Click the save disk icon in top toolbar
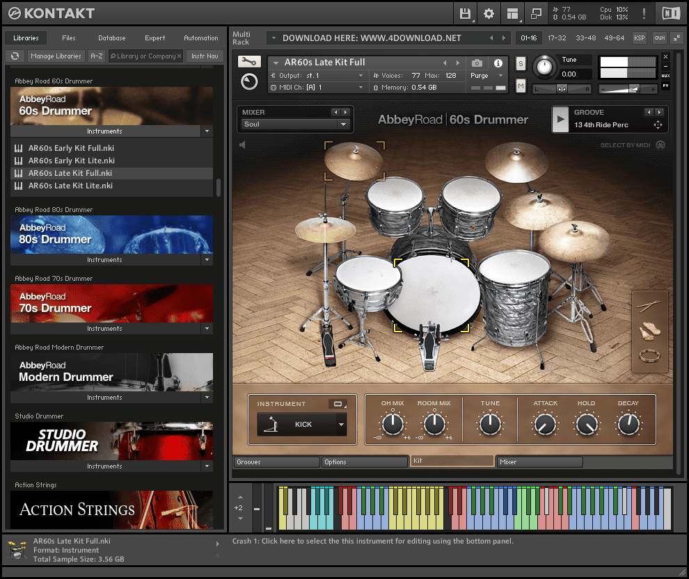 [465, 13]
